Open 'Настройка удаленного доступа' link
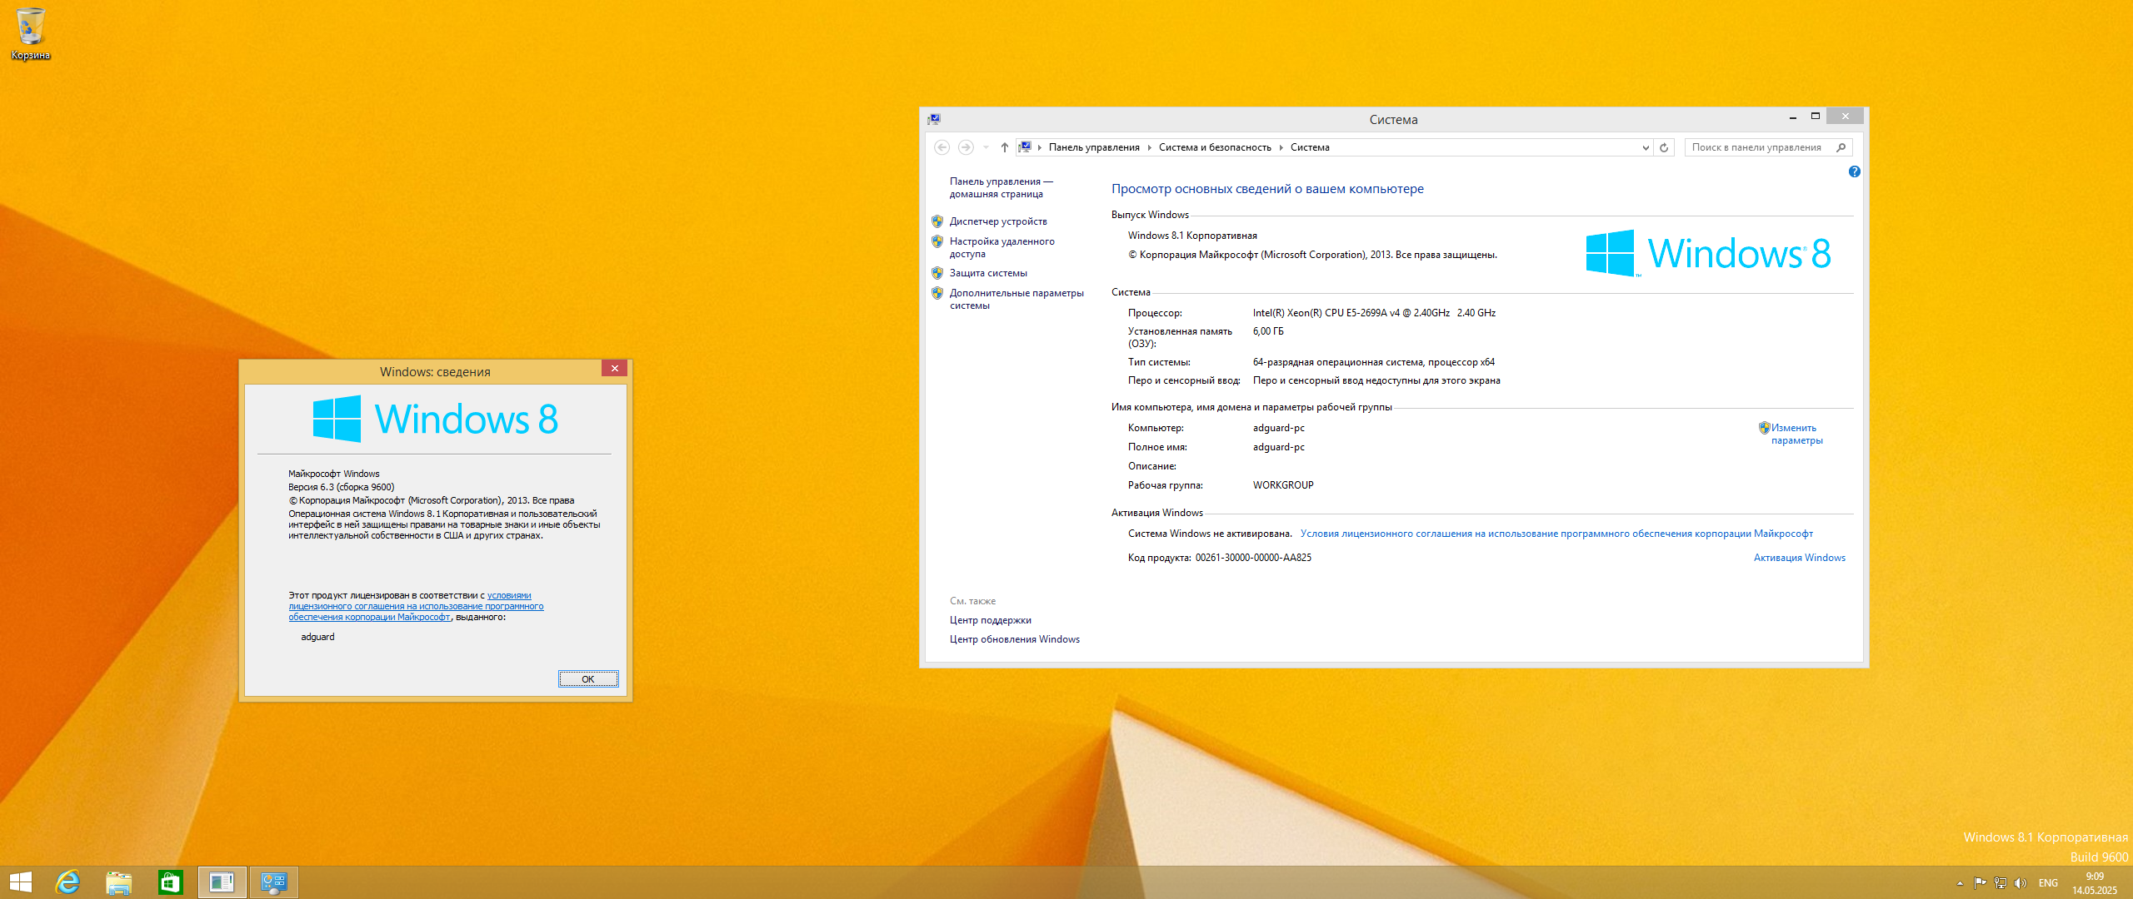This screenshot has width=2133, height=899. [1002, 247]
